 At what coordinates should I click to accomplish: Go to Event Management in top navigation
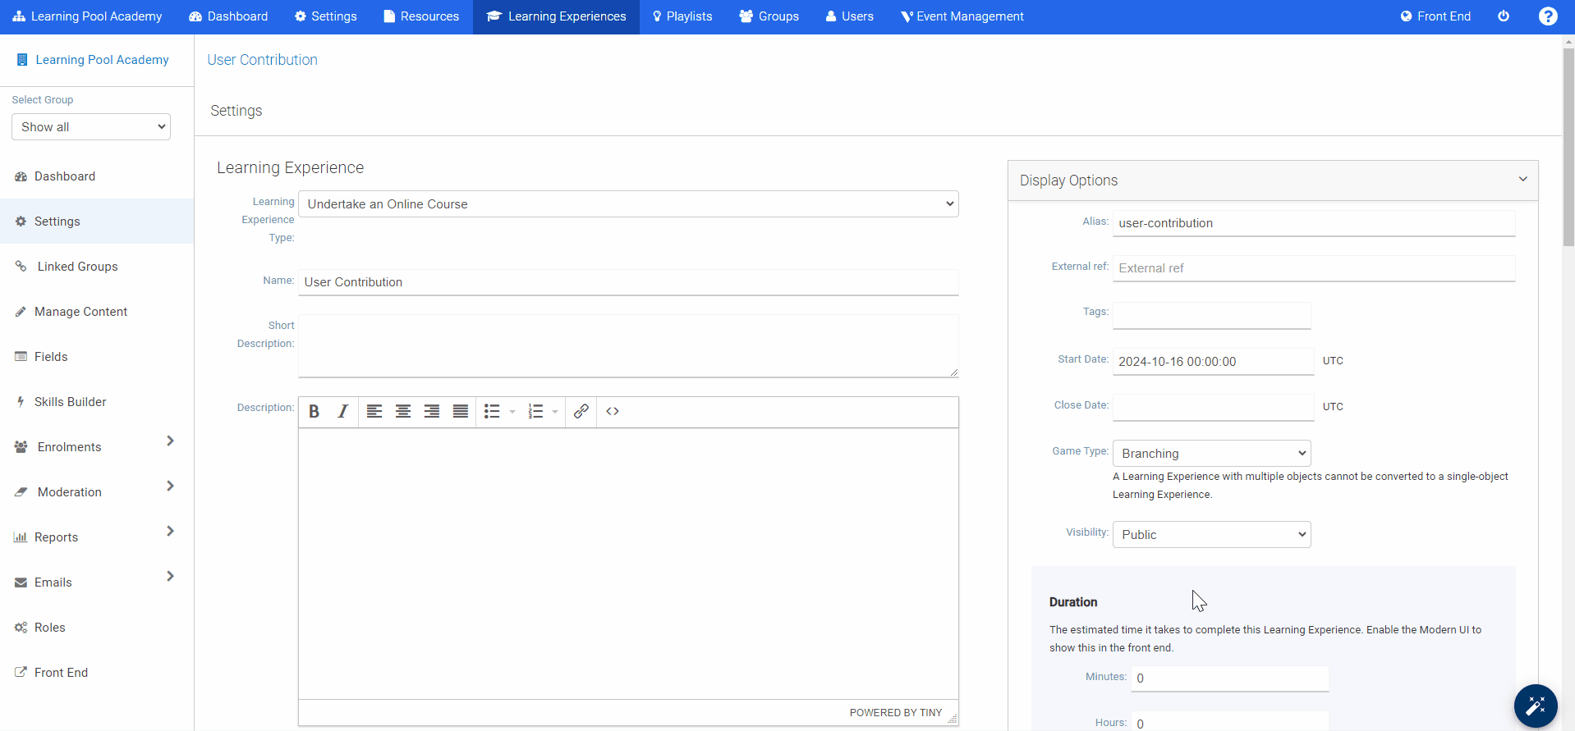point(962,16)
